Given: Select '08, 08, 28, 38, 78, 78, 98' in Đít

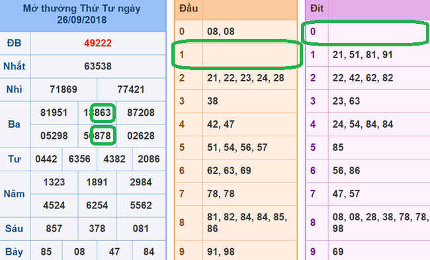Looking at the screenshot, I should tap(380, 223).
